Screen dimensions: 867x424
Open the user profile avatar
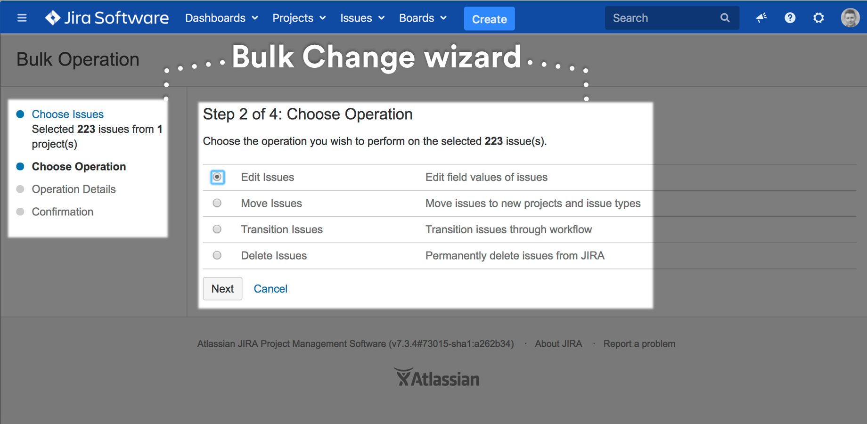850,18
